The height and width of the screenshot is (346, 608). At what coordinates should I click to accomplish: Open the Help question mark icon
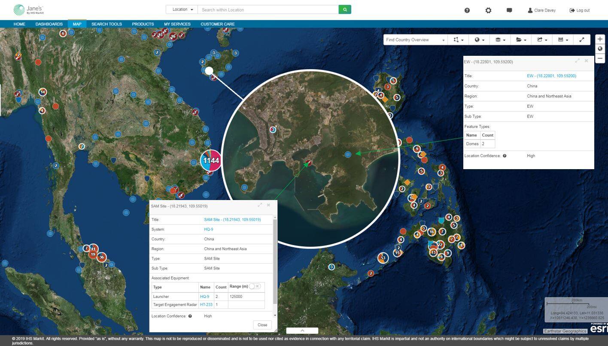tap(467, 10)
